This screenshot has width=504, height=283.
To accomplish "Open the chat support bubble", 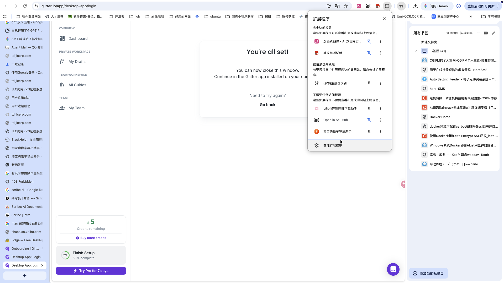I will pyautogui.click(x=393, y=269).
